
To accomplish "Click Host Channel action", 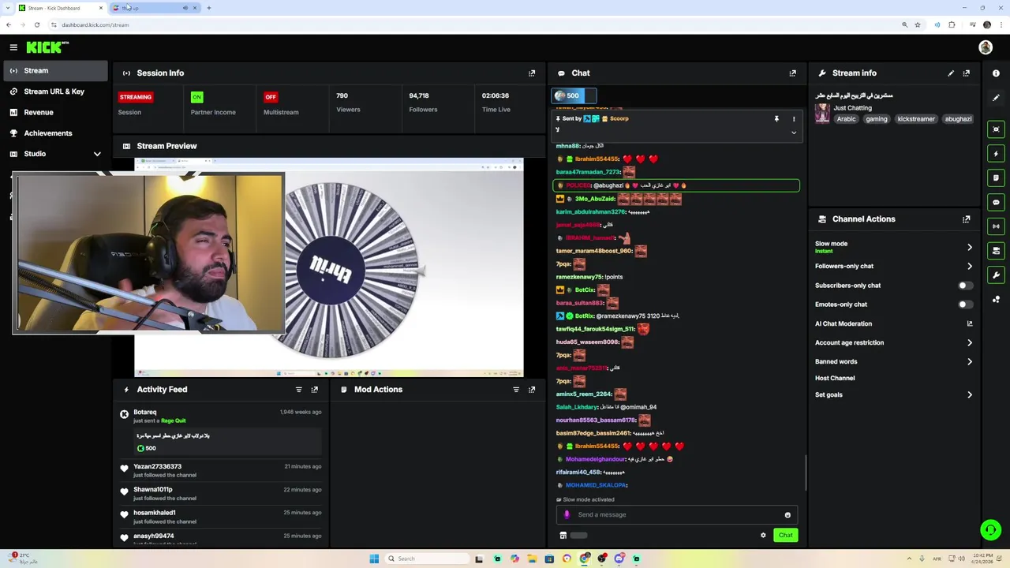I will pyautogui.click(x=835, y=379).
